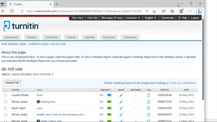Open the green 4% similarity bar for Health Care Center
The width and height of the screenshot is (217, 122).
click(x=109, y=115)
